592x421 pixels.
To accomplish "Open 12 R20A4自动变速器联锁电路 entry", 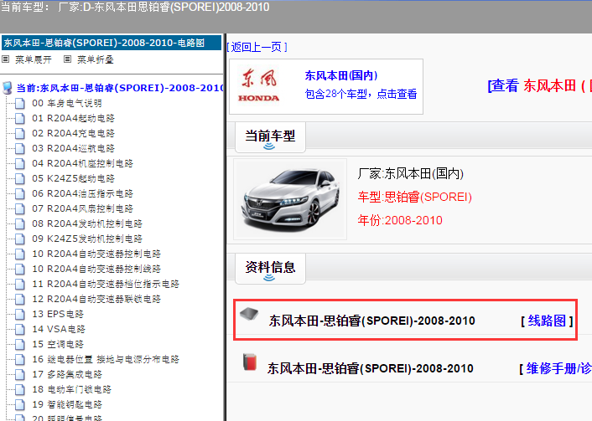I will pyautogui.click(x=96, y=300).
